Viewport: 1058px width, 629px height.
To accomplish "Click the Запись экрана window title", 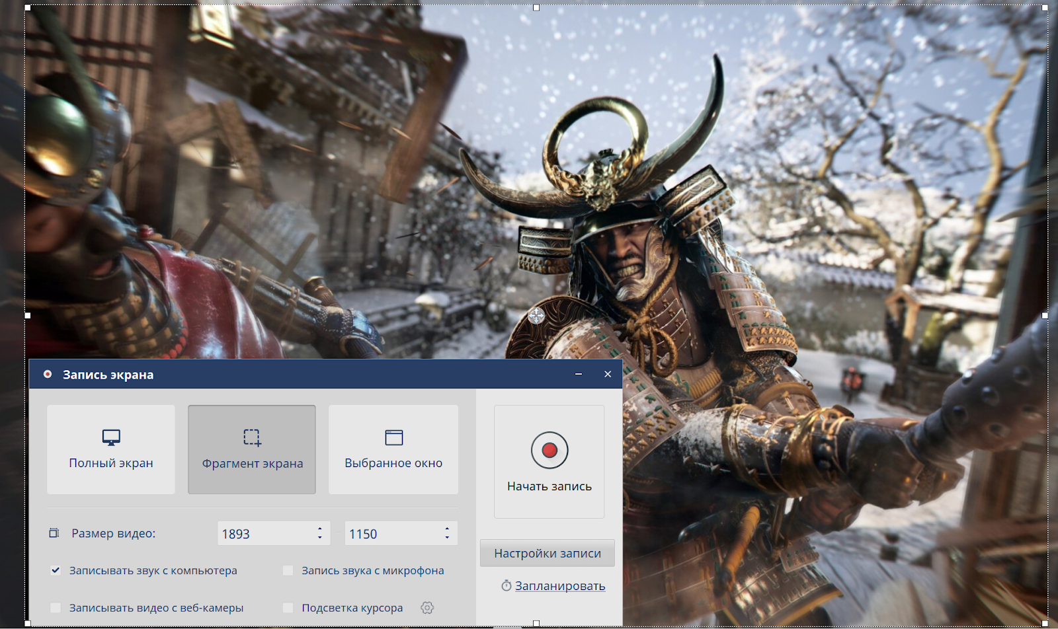I will 108,375.
